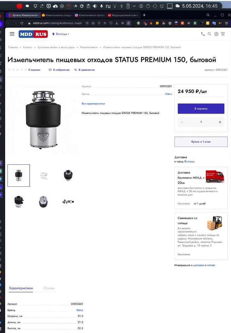Select the Характеристики tab
The height and width of the screenshot is (333, 231).
click(21, 288)
